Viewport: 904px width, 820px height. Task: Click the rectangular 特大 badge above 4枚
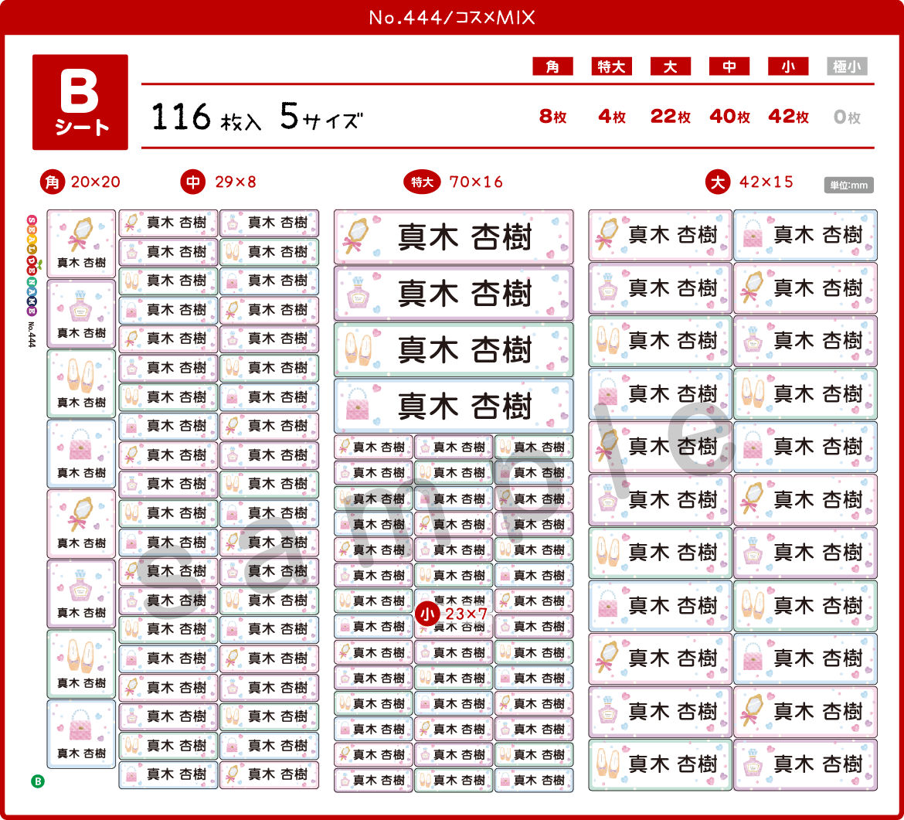pyautogui.click(x=611, y=67)
